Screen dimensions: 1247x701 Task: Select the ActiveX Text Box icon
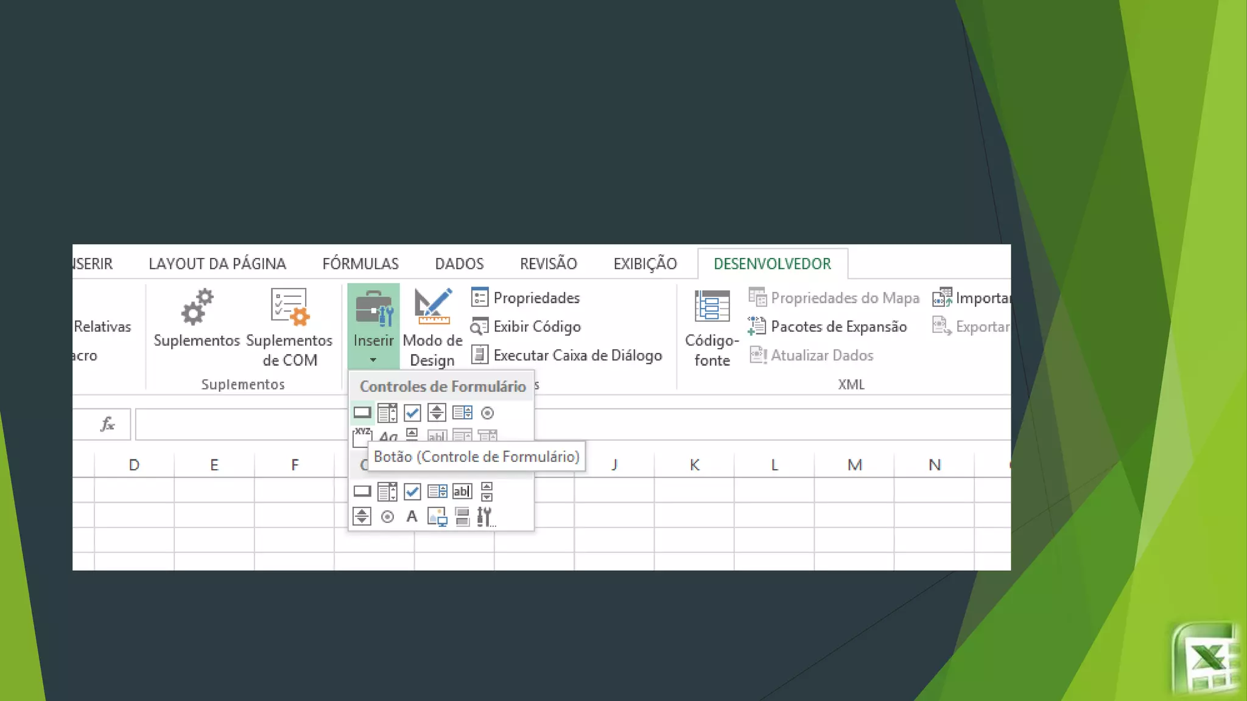(462, 491)
